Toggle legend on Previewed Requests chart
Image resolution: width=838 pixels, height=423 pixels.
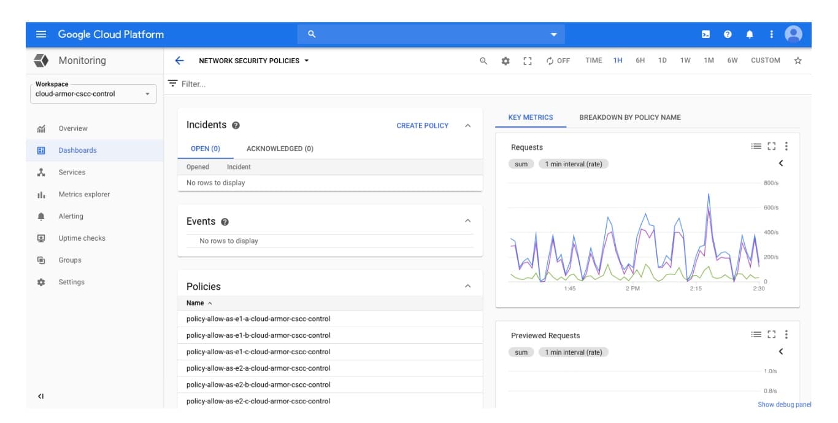tap(756, 335)
